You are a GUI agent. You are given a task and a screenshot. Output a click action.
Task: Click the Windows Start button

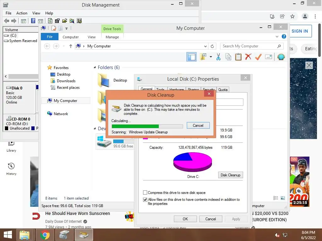8,235
